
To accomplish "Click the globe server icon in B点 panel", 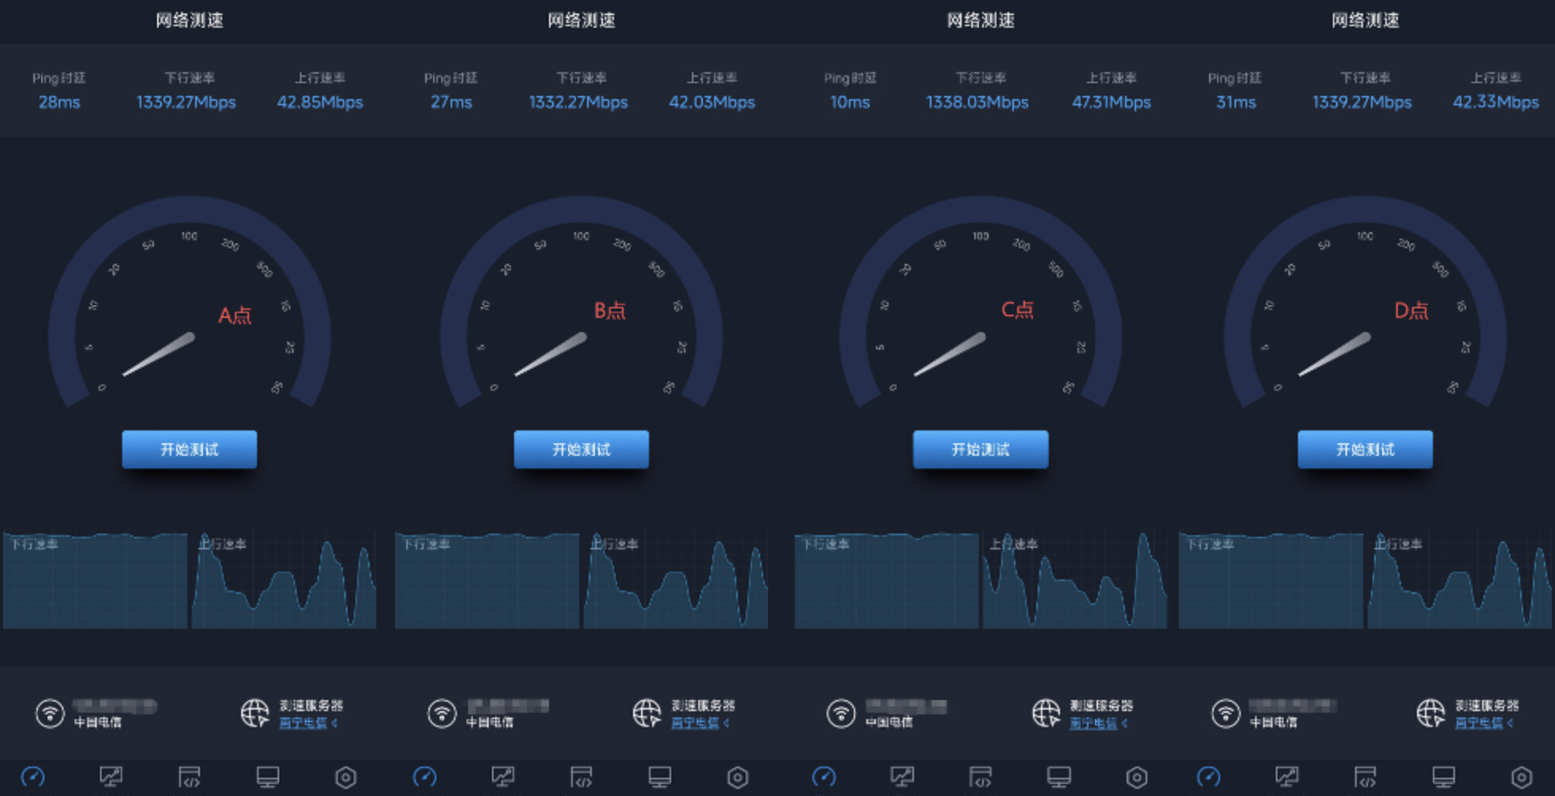I will [x=647, y=714].
